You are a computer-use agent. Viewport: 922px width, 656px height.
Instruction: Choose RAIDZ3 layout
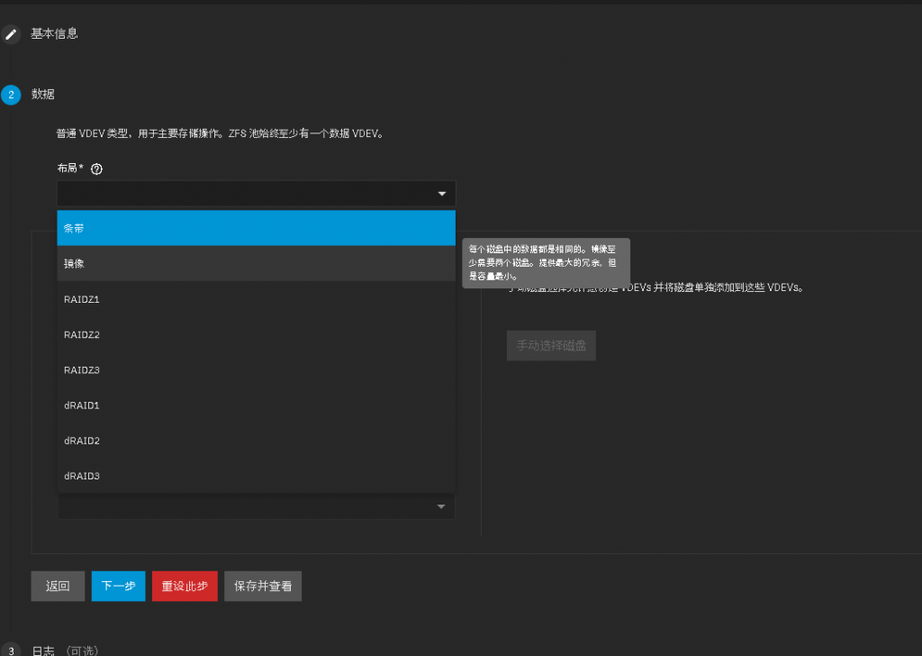tap(256, 369)
